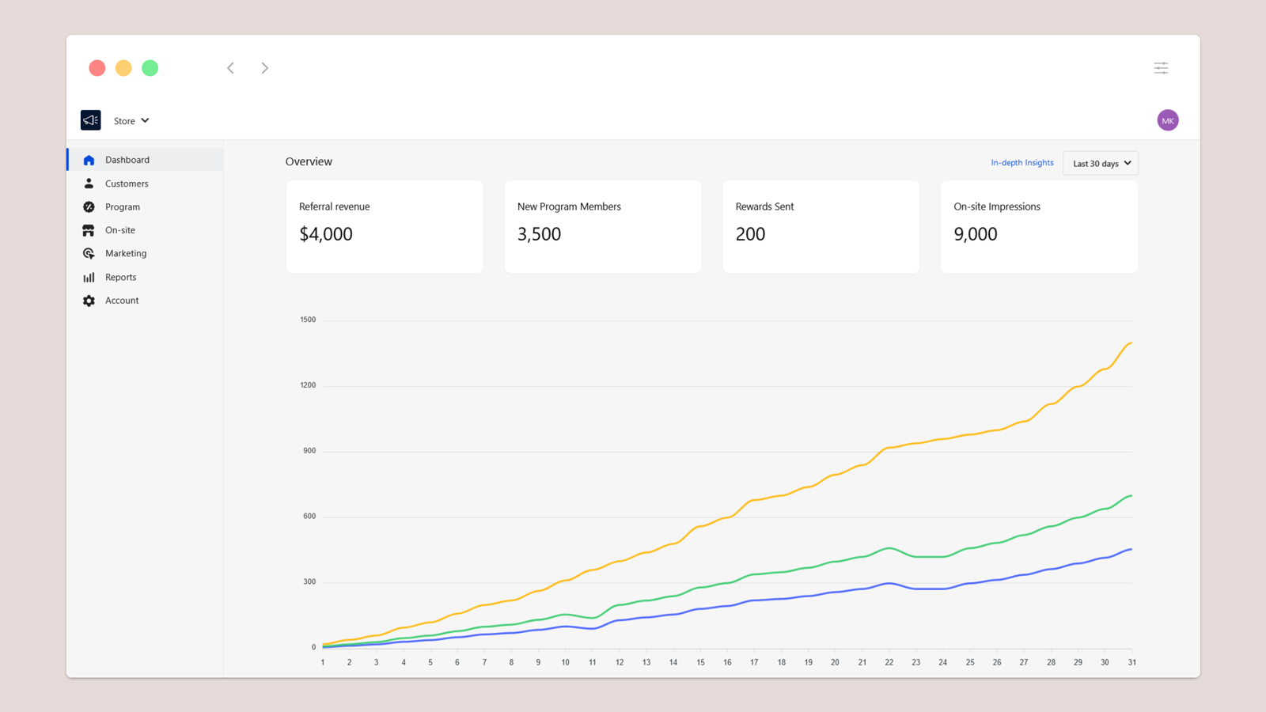
Task: Click the Reports bar chart icon
Action: click(89, 278)
